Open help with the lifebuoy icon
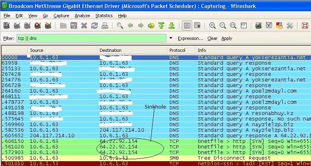This screenshot has height=166, width=311. point(305,26)
